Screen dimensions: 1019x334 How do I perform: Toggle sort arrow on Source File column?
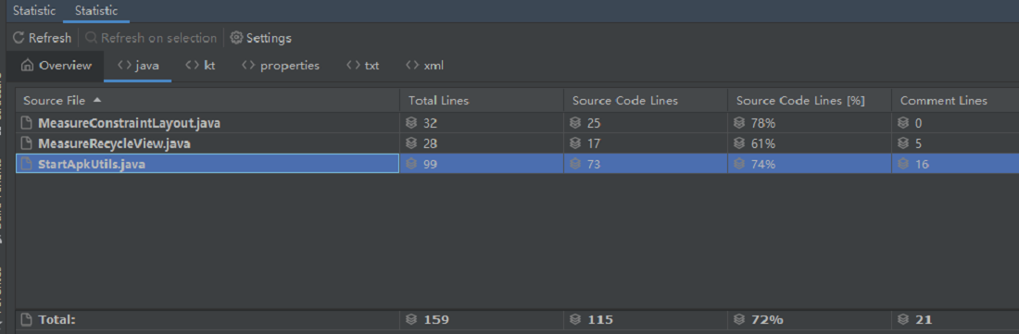coord(97,101)
